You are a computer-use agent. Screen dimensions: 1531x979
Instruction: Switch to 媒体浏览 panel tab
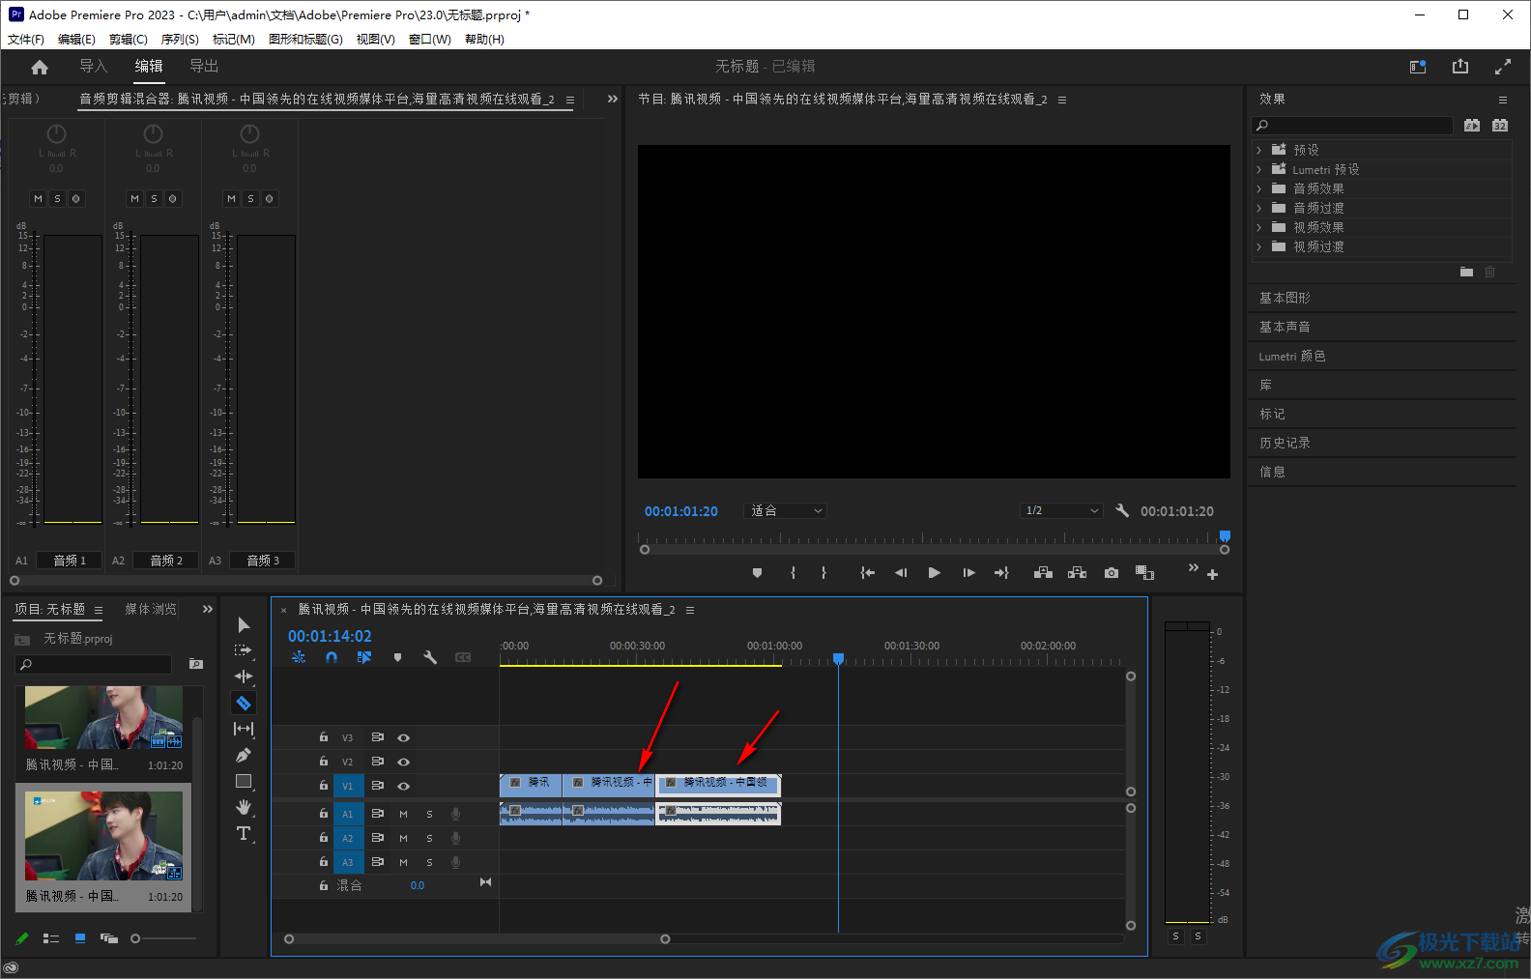click(x=151, y=609)
